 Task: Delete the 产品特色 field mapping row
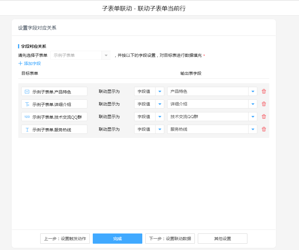click(264, 91)
